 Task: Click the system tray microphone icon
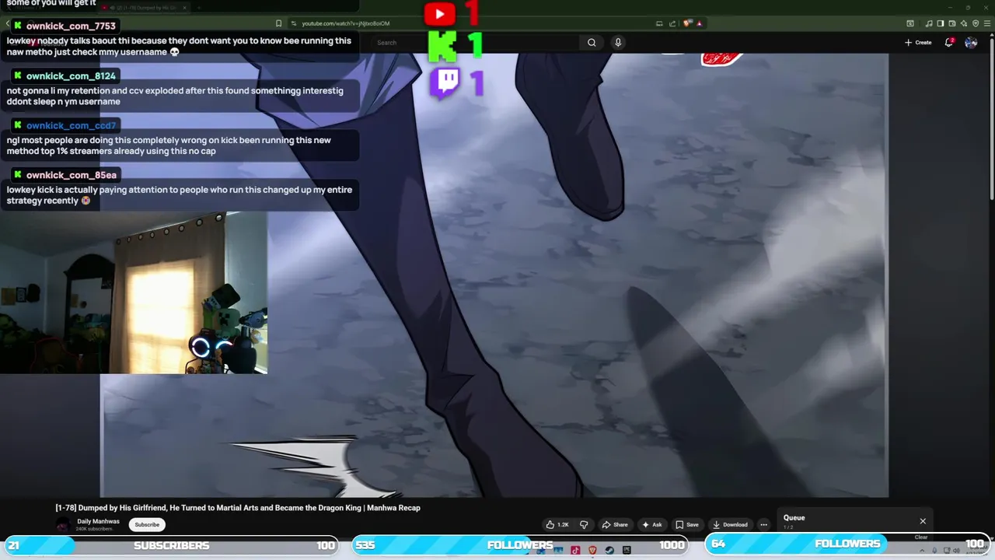pos(934,551)
